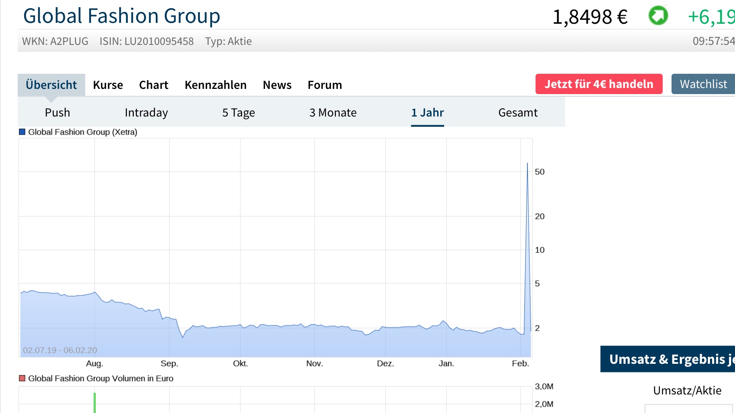Select the 1 Jahr chart range

pos(427,113)
